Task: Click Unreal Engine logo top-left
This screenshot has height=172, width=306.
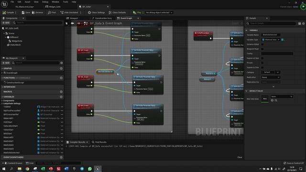Action: [4, 4]
